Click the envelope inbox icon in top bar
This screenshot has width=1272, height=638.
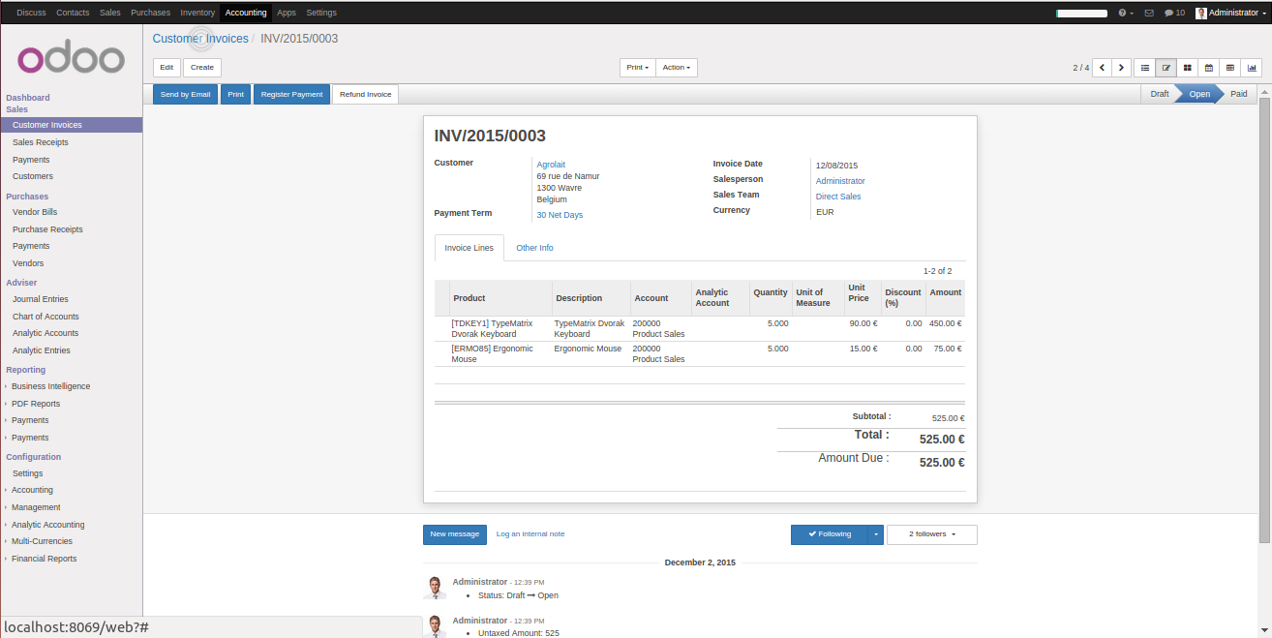[x=1149, y=13]
